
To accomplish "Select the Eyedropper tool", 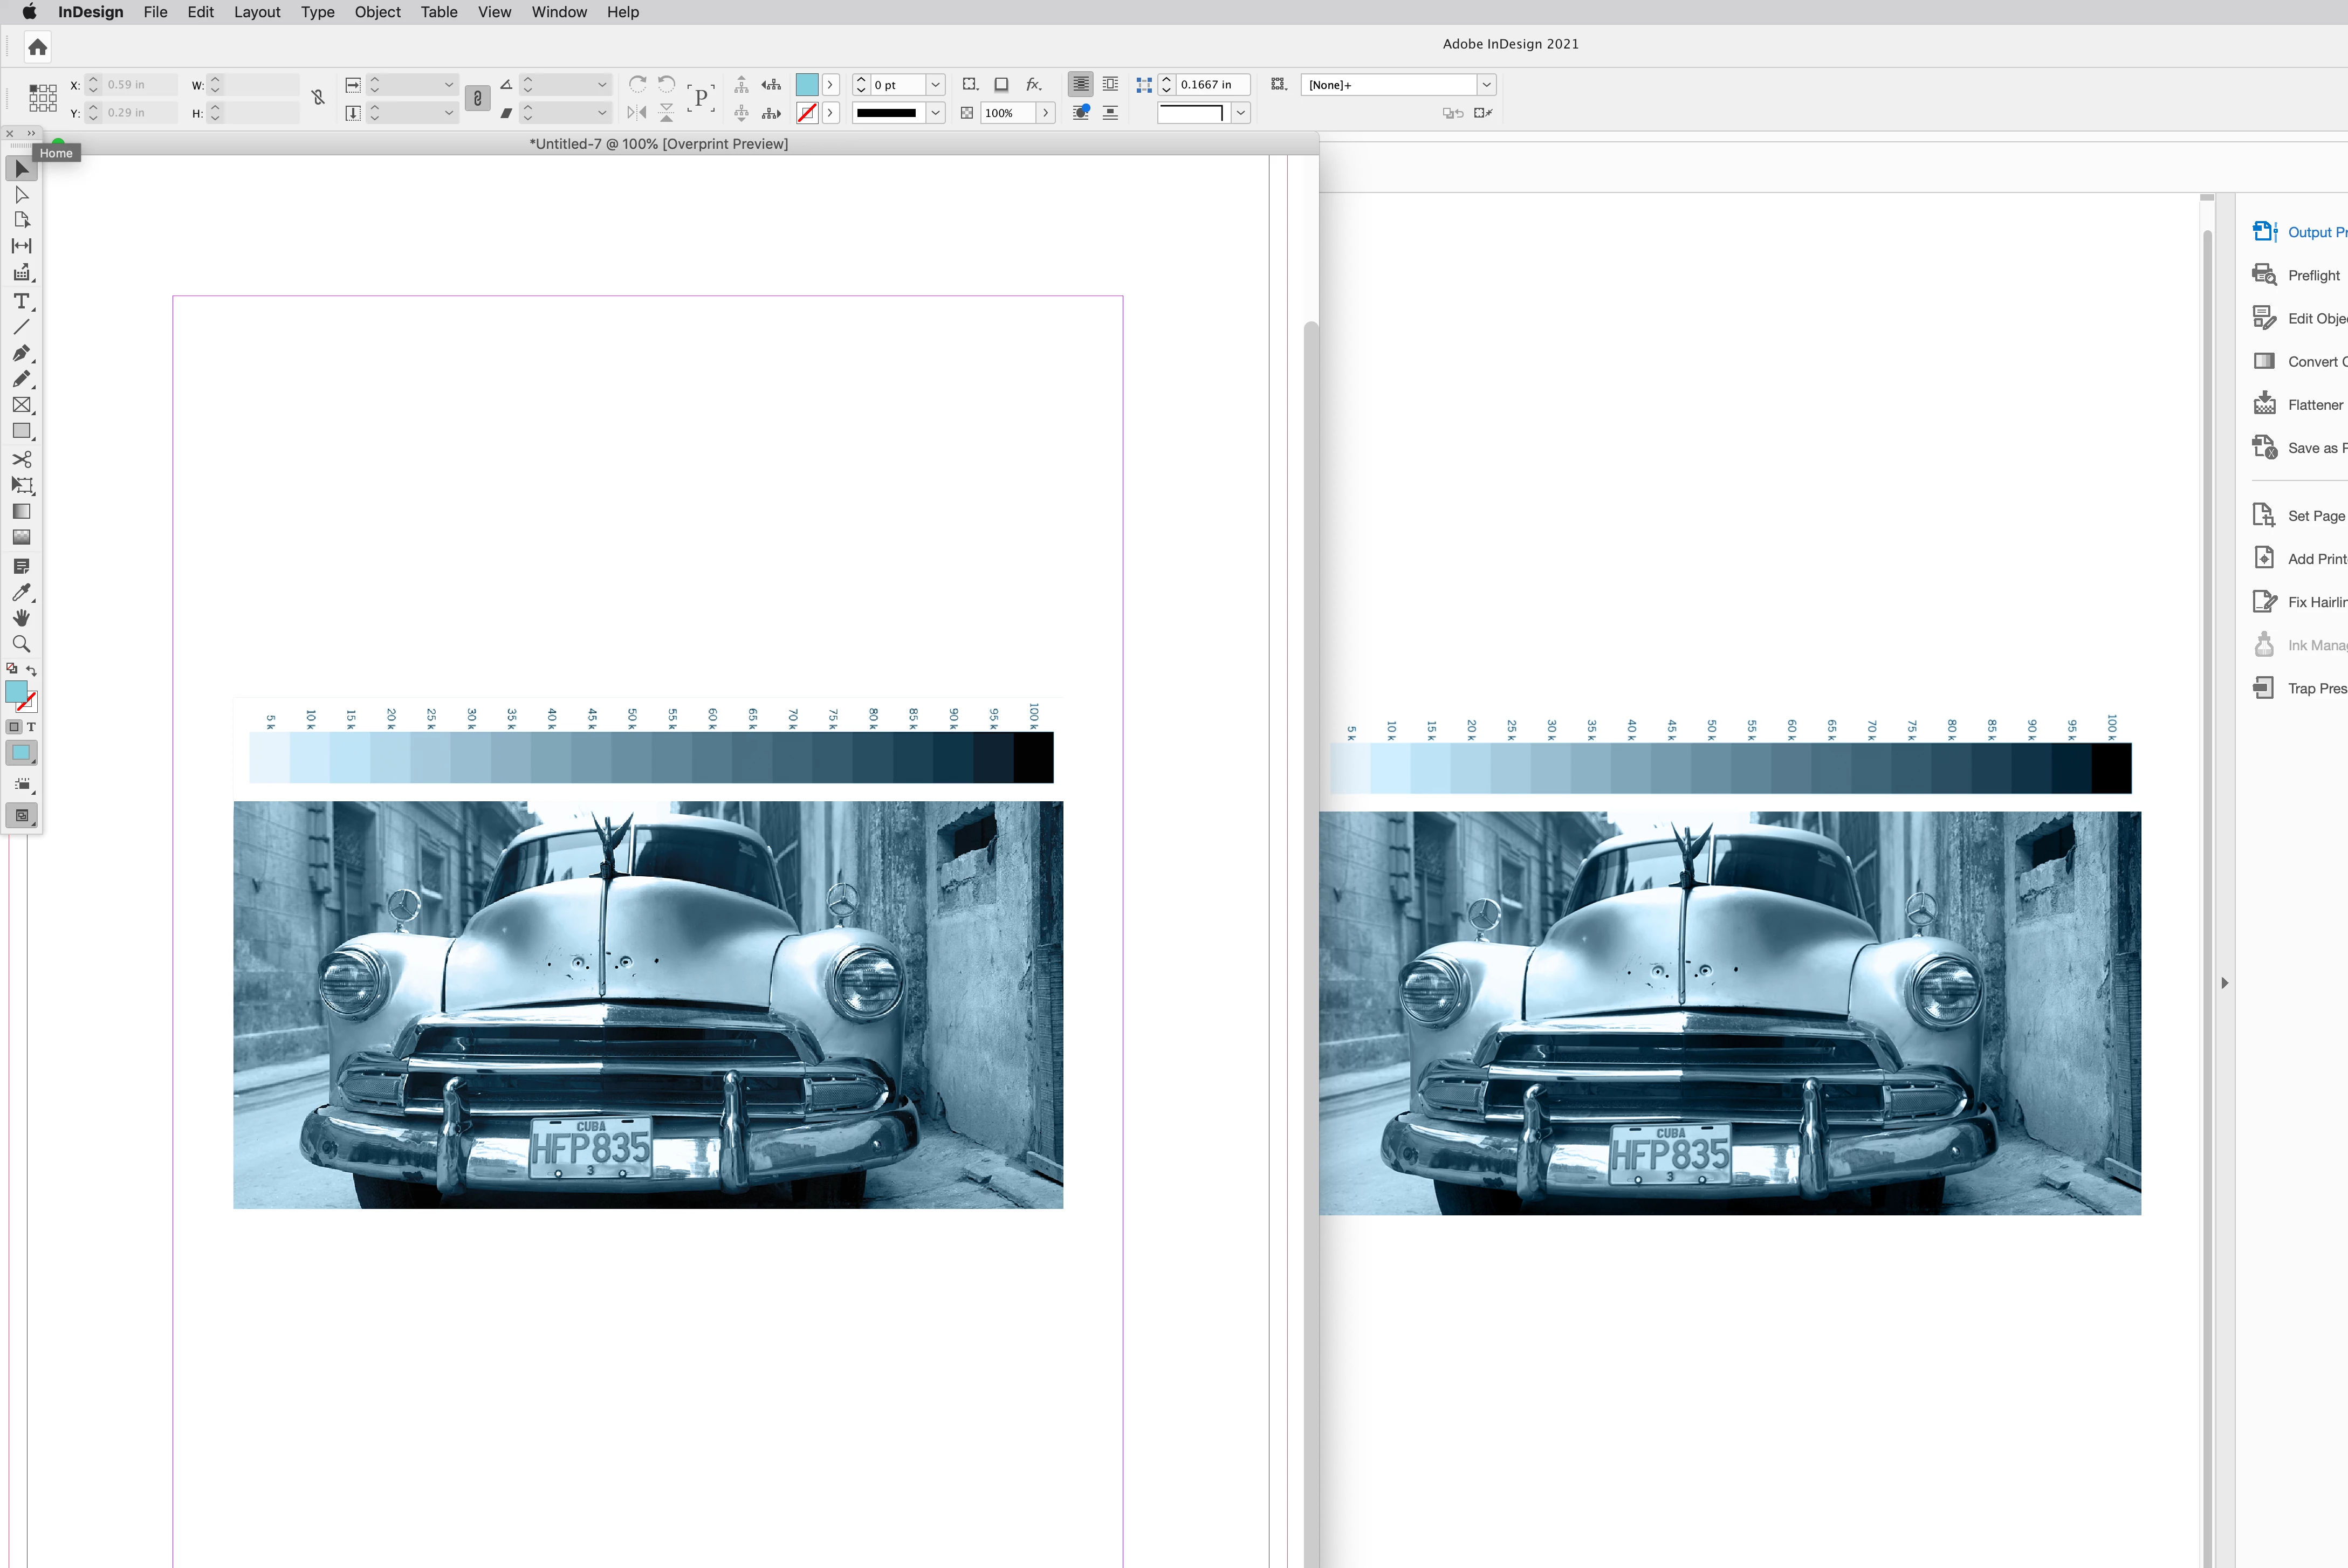I will pyautogui.click(x=21, y=592).
